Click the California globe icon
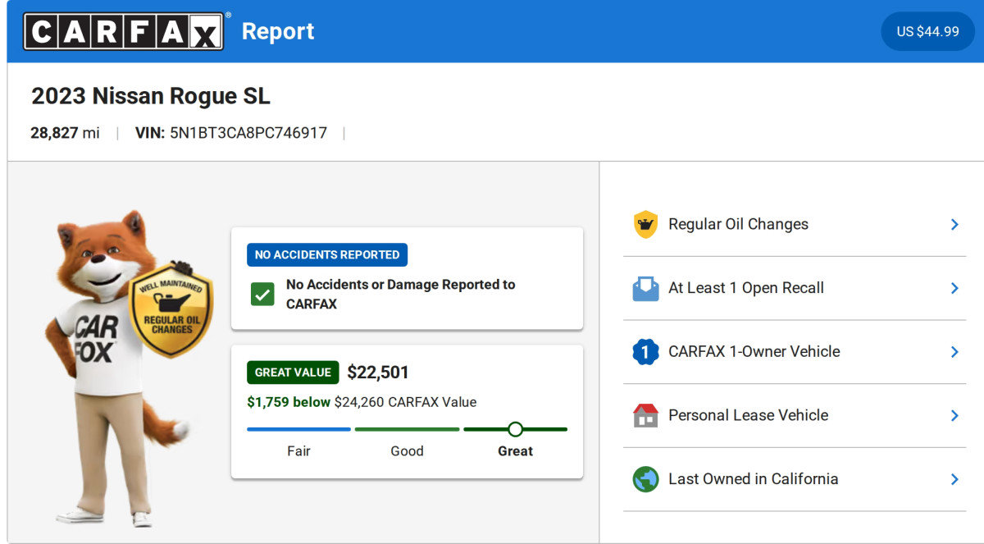This screenshot has height=544, width=984. pyautogui.click(x=645, y=479)
